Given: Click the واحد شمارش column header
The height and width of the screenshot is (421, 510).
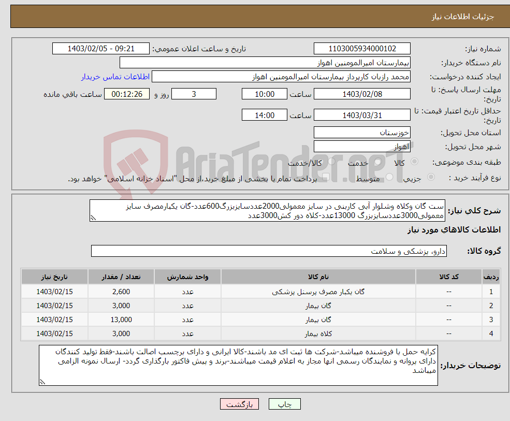Looking at the screenshot, I should [187, 277].
